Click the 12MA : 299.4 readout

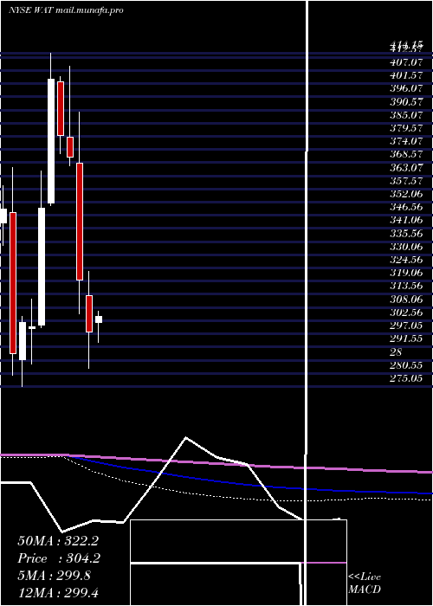point(60,593)
